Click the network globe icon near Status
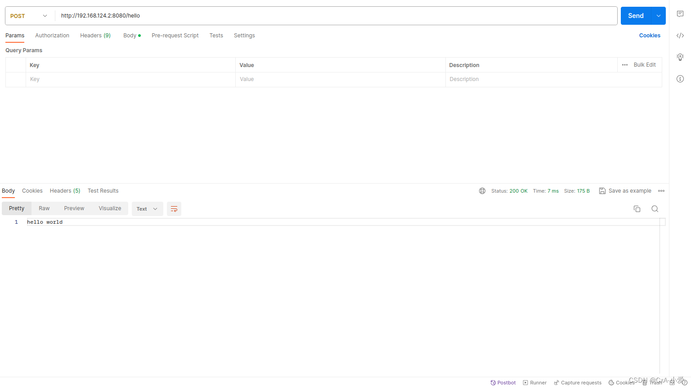The image size is (691, 388). coord(482,191)
